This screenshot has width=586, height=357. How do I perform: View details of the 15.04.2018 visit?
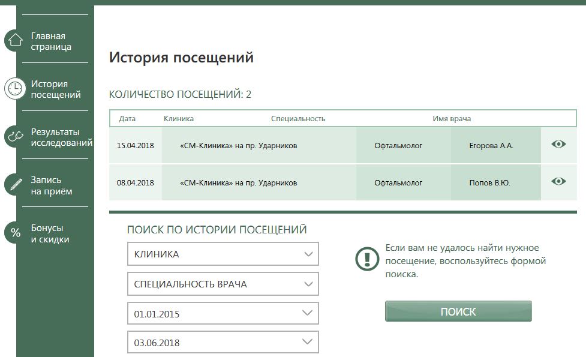click(558, 144)
